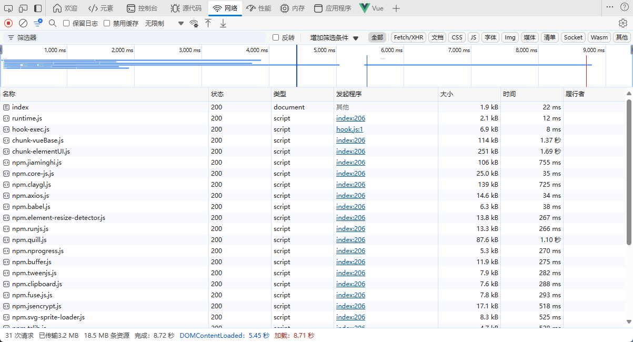This screenshot has height=342, width=633.
Task: Switch to the 性能 tab
Action: [x=258, y=8]
